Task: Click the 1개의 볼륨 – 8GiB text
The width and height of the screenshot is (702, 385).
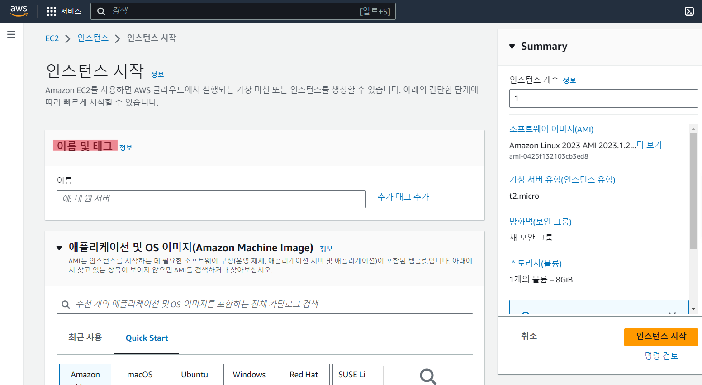Action: pyautogui.click(x=541, y=280)
